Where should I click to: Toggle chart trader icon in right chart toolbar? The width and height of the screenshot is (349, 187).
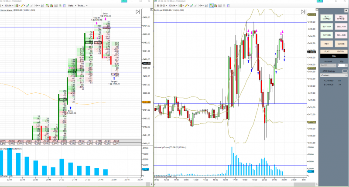(x=211, y=6)
